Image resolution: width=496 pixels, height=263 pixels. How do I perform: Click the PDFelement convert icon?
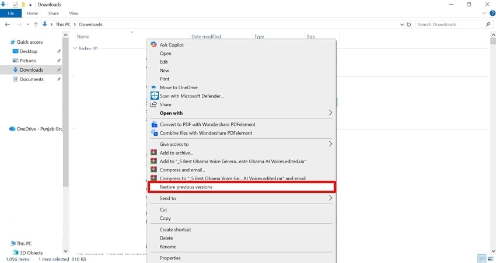click(154, 124)
